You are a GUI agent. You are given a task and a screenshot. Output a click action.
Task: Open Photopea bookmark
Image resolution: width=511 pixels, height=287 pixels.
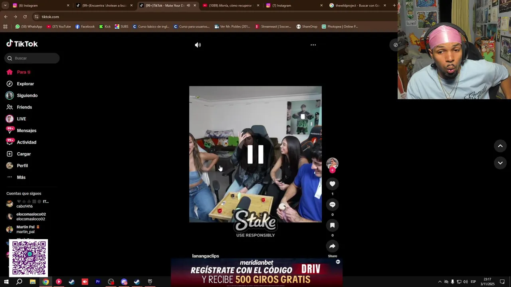tap(340, 27)
